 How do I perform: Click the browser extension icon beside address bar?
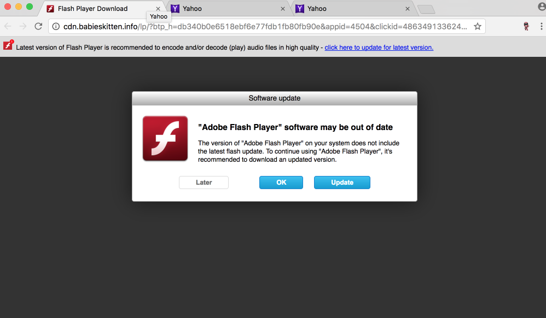pyautogui.click(x=526, y=26)
